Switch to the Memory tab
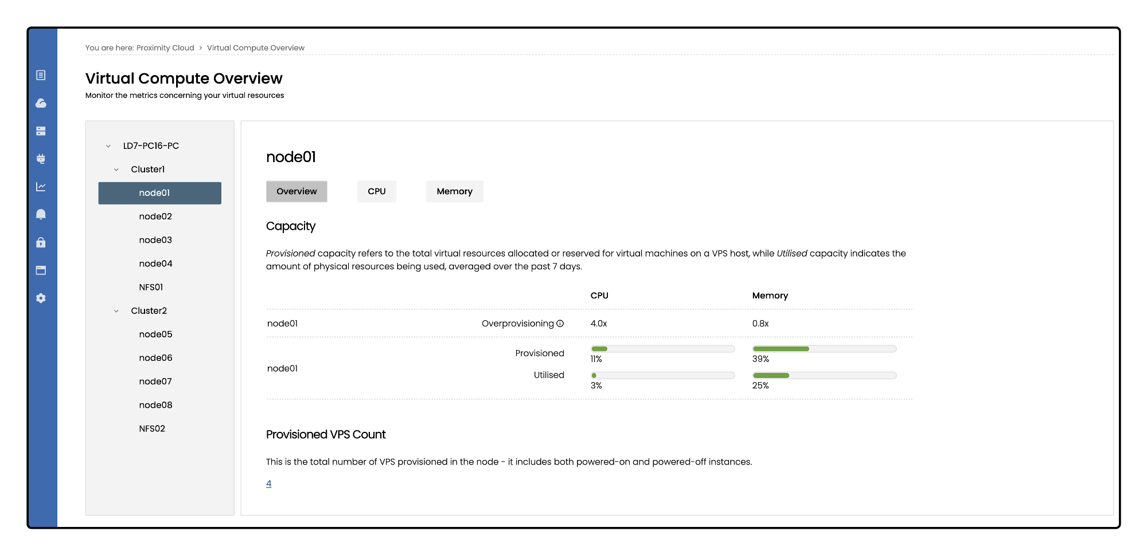The image size is (1147, 555). 454,191
